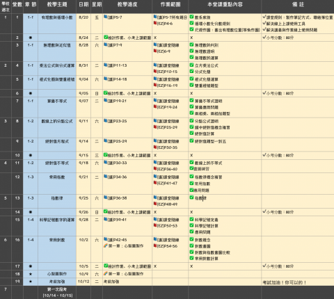Click red book icon beside [EZ]P10-15
The height and width of the screenshot is (299, 334).
[x=155, y=71]
